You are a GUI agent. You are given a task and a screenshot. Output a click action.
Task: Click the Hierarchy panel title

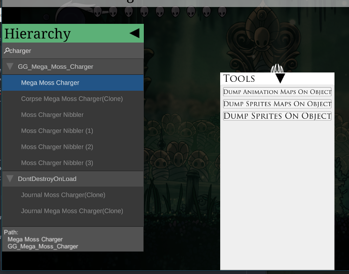coord(37,34)
